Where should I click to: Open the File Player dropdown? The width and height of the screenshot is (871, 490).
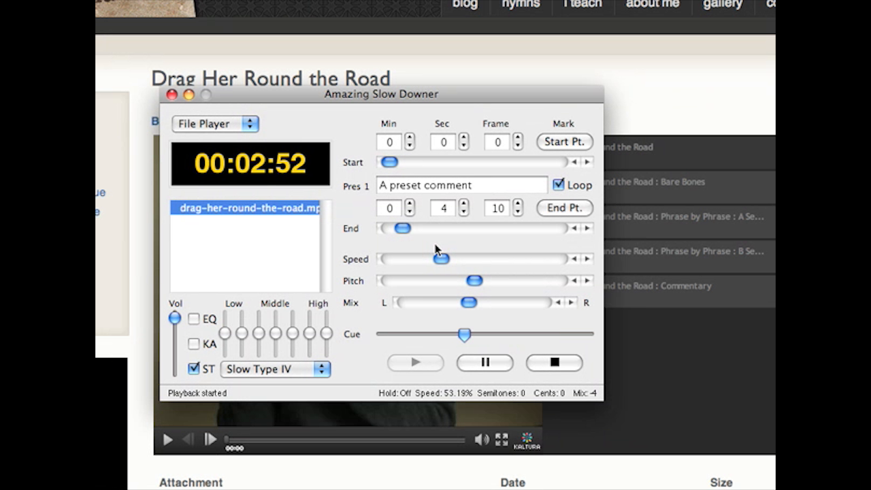[215, 124]
